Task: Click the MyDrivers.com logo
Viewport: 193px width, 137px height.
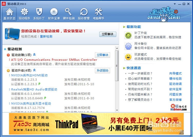Action: [178, 107]
